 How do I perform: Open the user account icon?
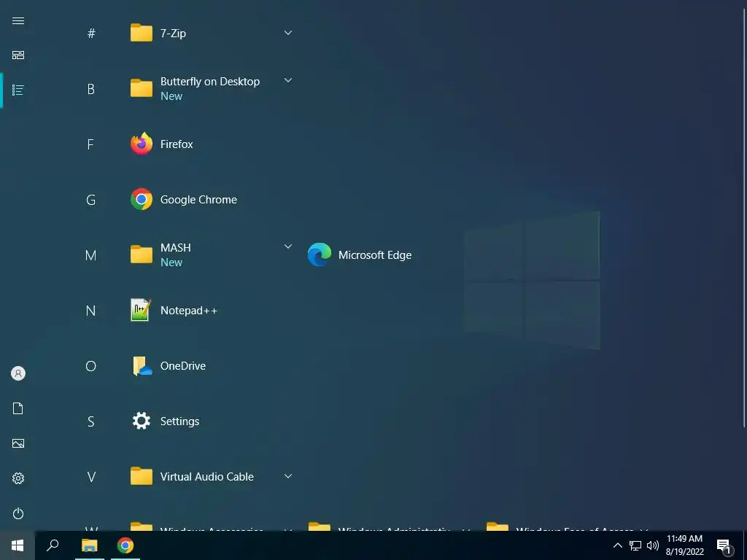(18, 373)
